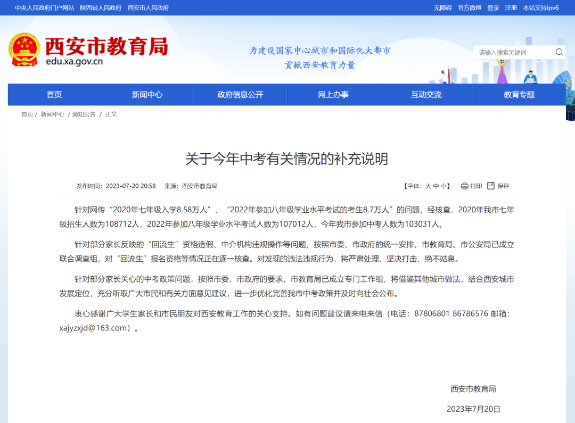Open the 教育专题 section

click(519, 94)
